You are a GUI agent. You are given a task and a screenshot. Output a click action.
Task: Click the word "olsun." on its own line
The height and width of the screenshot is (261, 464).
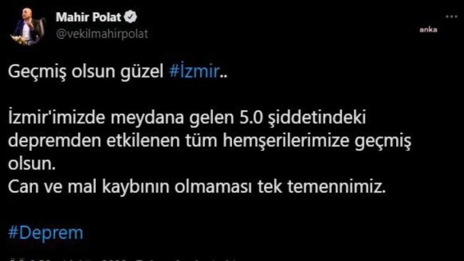point(31,164)
